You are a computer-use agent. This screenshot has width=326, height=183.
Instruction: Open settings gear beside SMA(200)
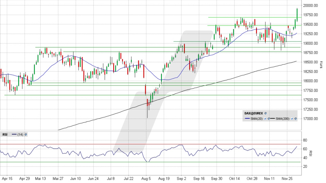(x=296, y=119)
